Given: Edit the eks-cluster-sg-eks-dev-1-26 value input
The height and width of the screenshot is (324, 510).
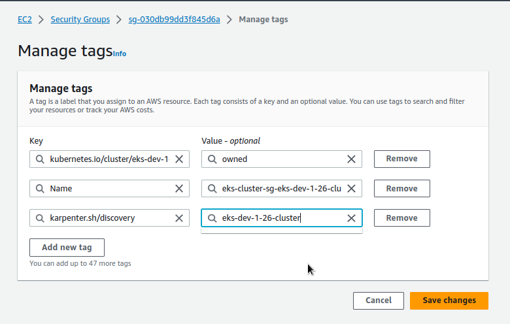Looking at the screenshot, I should [x=282, y=189].
